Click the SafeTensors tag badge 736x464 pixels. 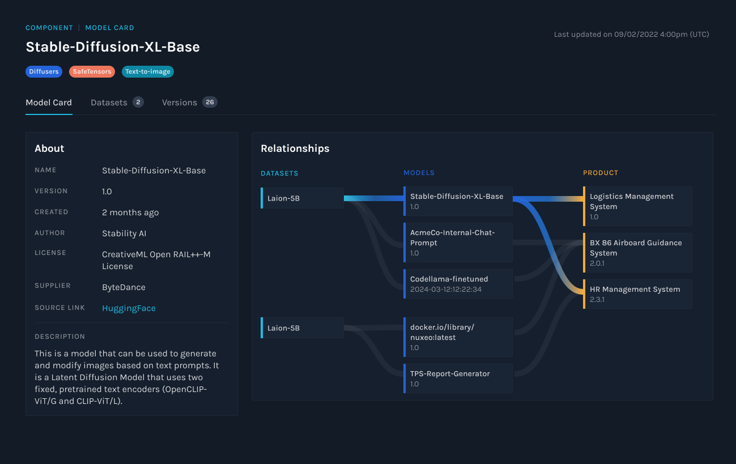[92, 71]
